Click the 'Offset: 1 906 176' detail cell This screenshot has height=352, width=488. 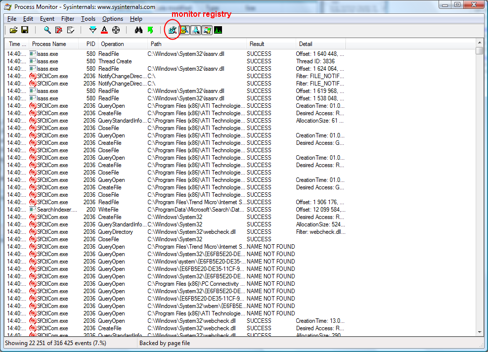(320, 202)
